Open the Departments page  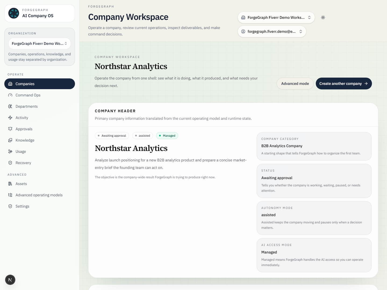click(40, 106)
